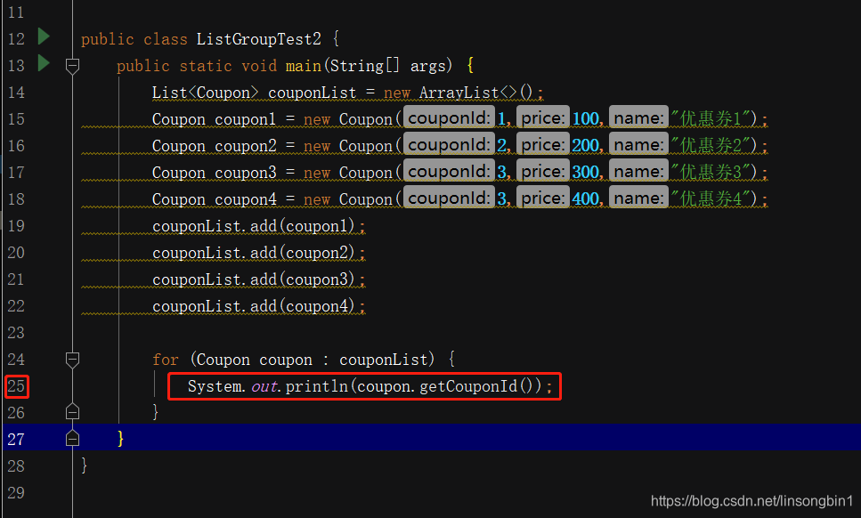Click the println call on line 25
The width and height of the screenshot is (861, 518).
[316, 386]
